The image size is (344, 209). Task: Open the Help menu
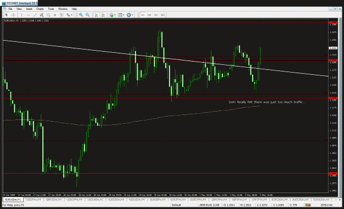coord(74,9)
